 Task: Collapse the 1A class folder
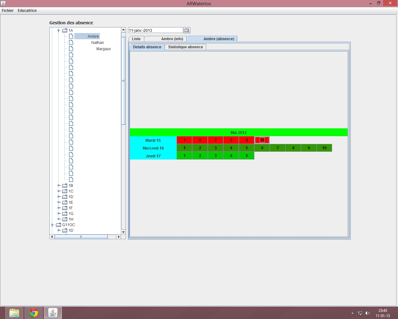58,31
